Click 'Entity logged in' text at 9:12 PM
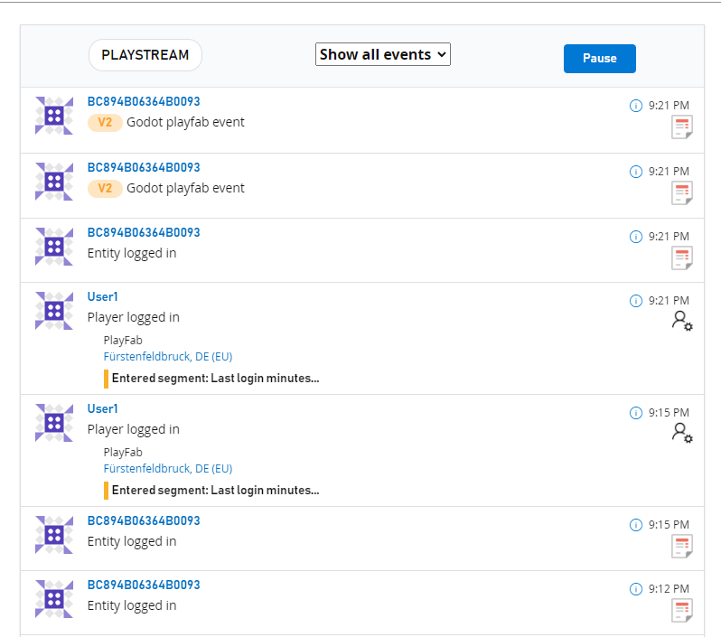Viewport: 721px width, 637px height. click(x=132, y=605)
